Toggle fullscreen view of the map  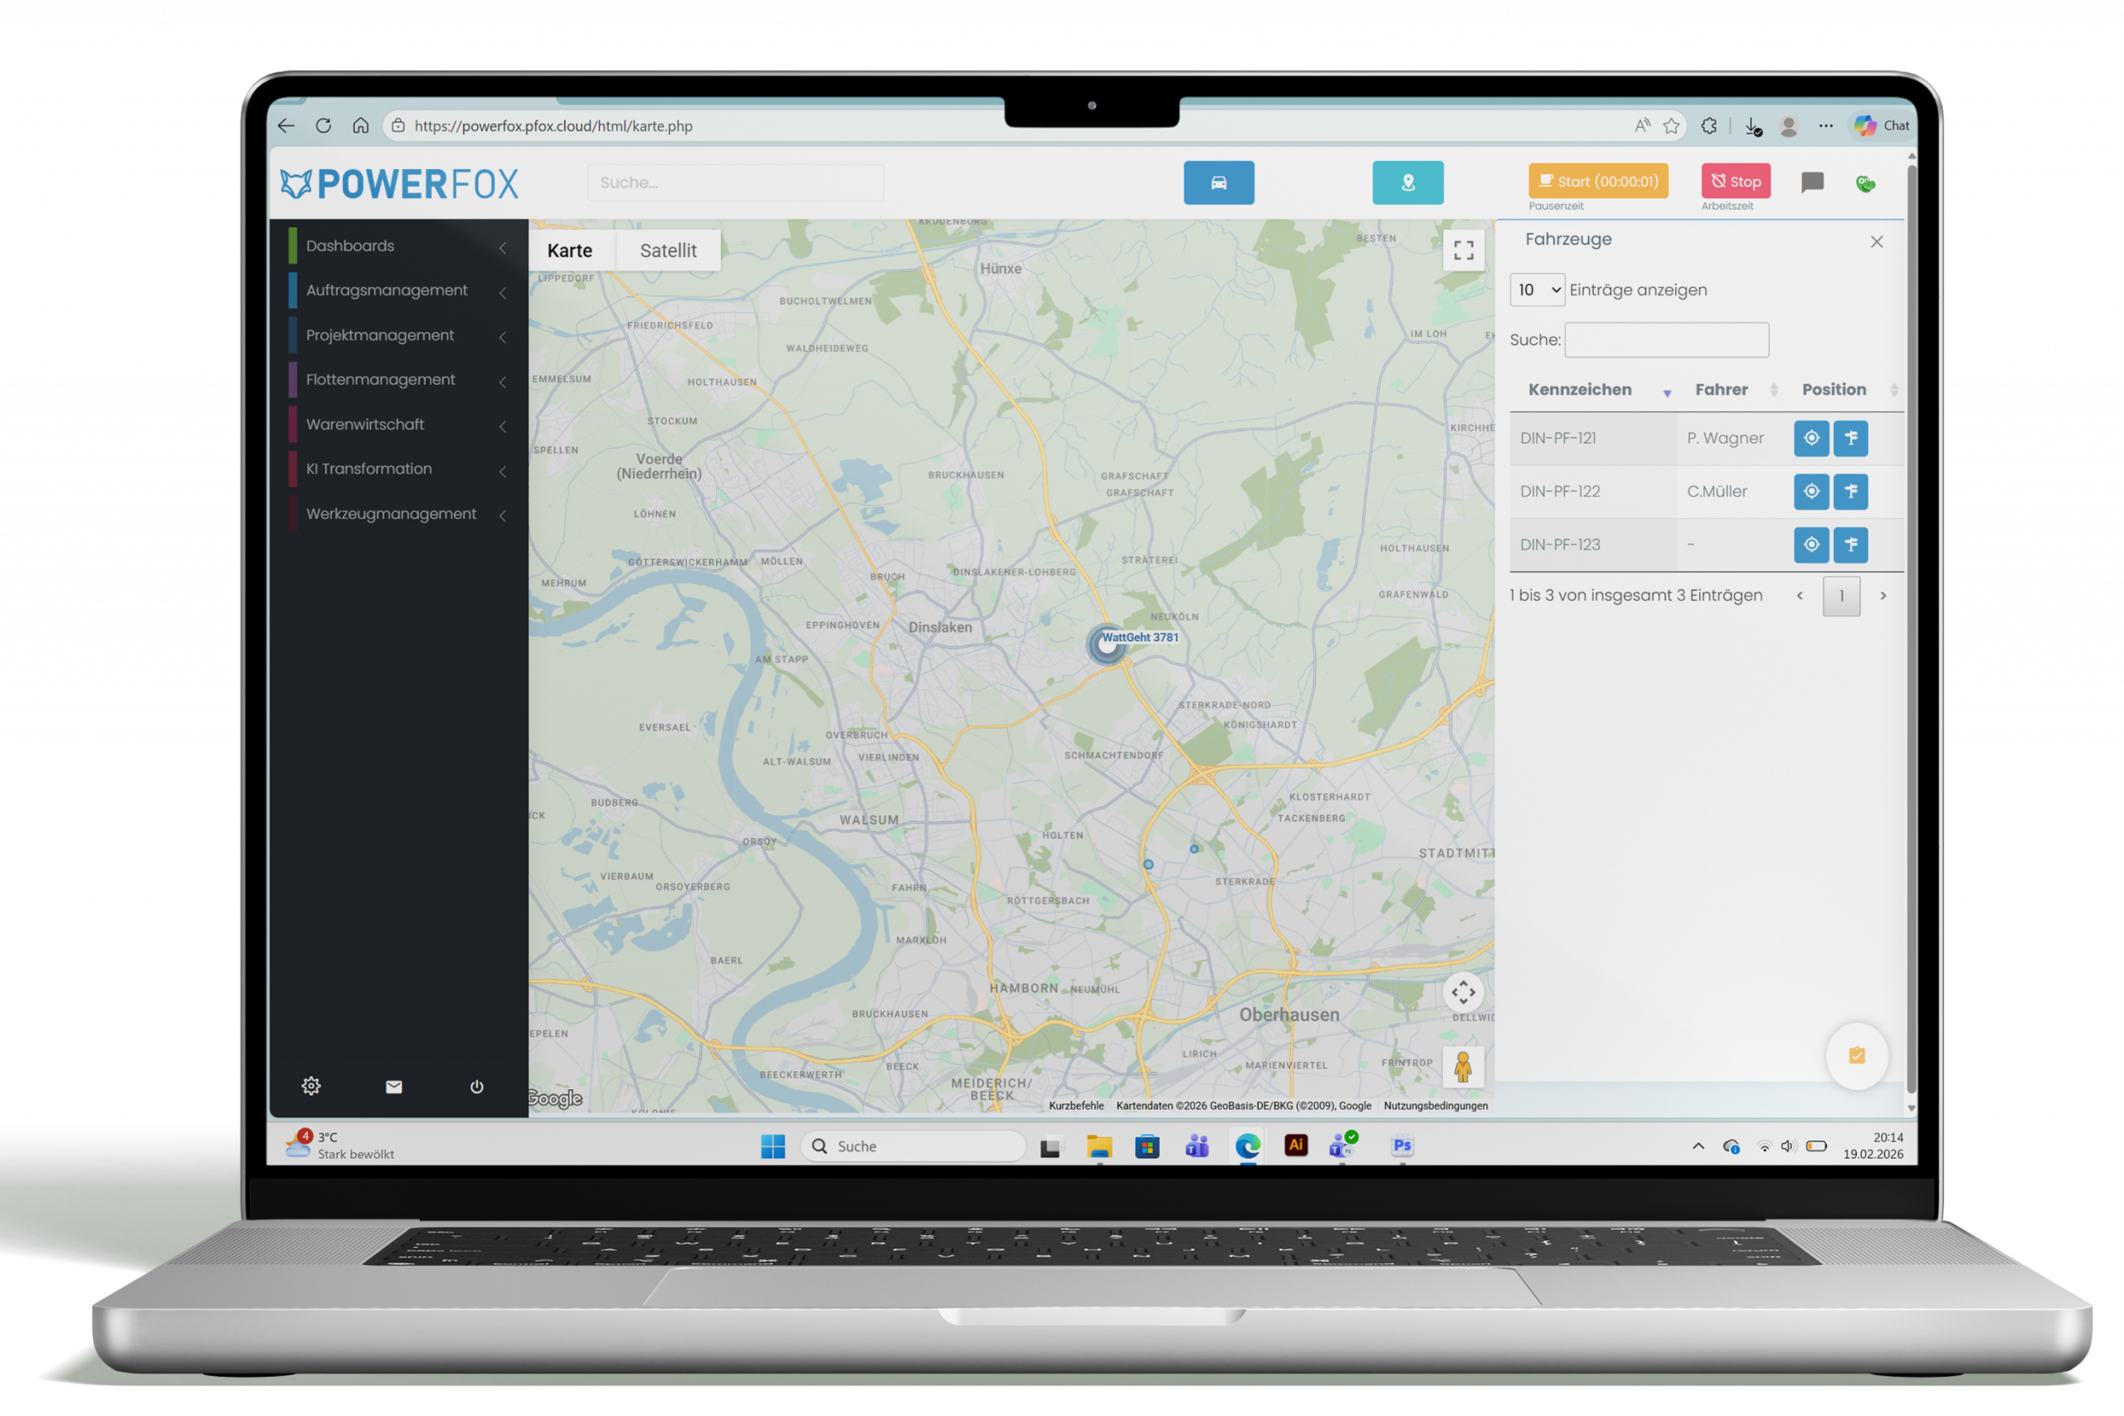point(1463,251)
